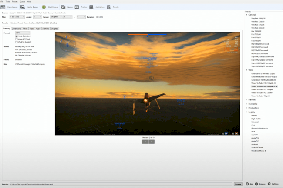Select Gmail Large 3 Minutes 720p30 preset
Image resolution: width=283 pixels, height=188 pixels.
click(x=263, y=73)
